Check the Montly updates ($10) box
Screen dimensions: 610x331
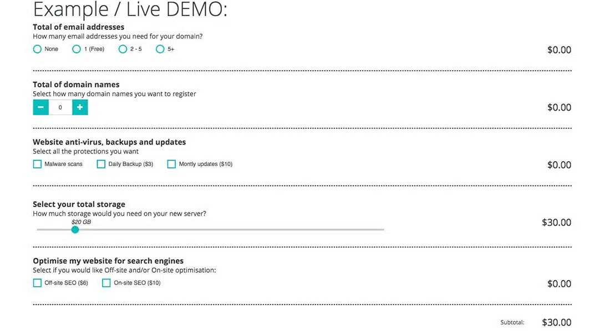pyautogui.click(x=171, y=164)
